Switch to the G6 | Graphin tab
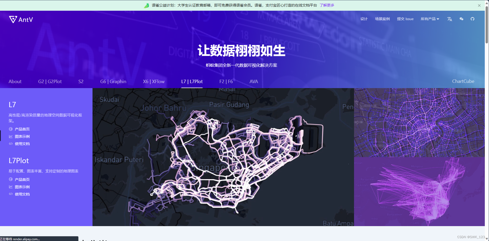489x241 pixels. pos(113,82)
